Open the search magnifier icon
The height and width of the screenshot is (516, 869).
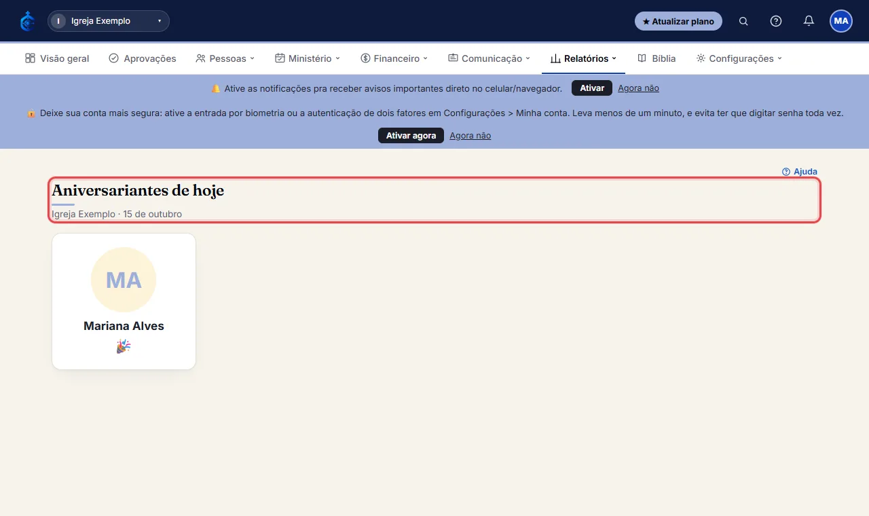743,21
